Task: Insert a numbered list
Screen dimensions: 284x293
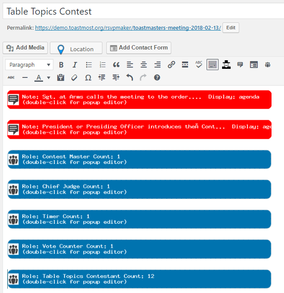Action: pos(102,65)
